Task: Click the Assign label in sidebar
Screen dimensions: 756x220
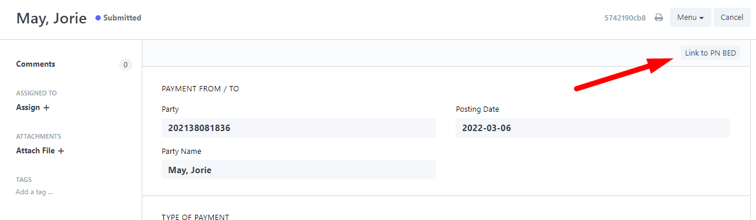Action: pyautogui.click(x=28, y=108)
